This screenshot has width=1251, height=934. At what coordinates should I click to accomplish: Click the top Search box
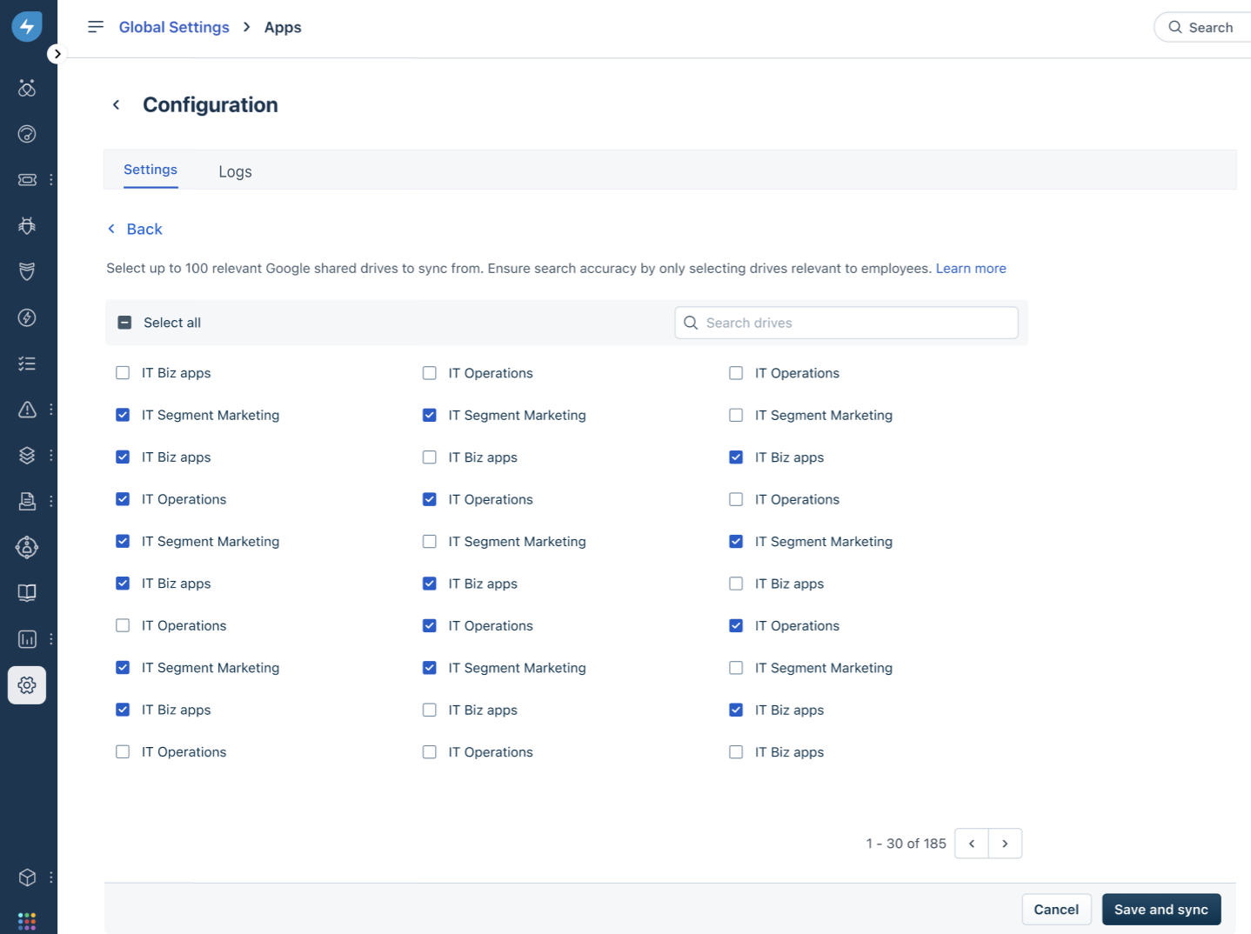1202,27
